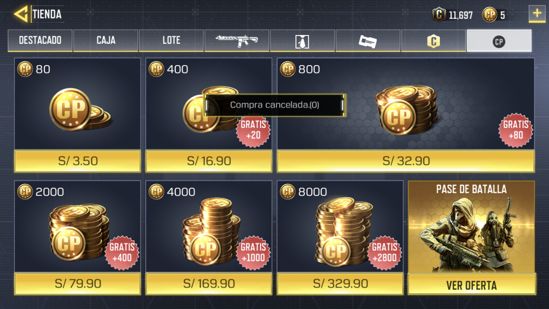The width and height of the screenshot is (549, 309).
Task: Buy 80 CP for S/ 3.50
Action: point(78,161)
